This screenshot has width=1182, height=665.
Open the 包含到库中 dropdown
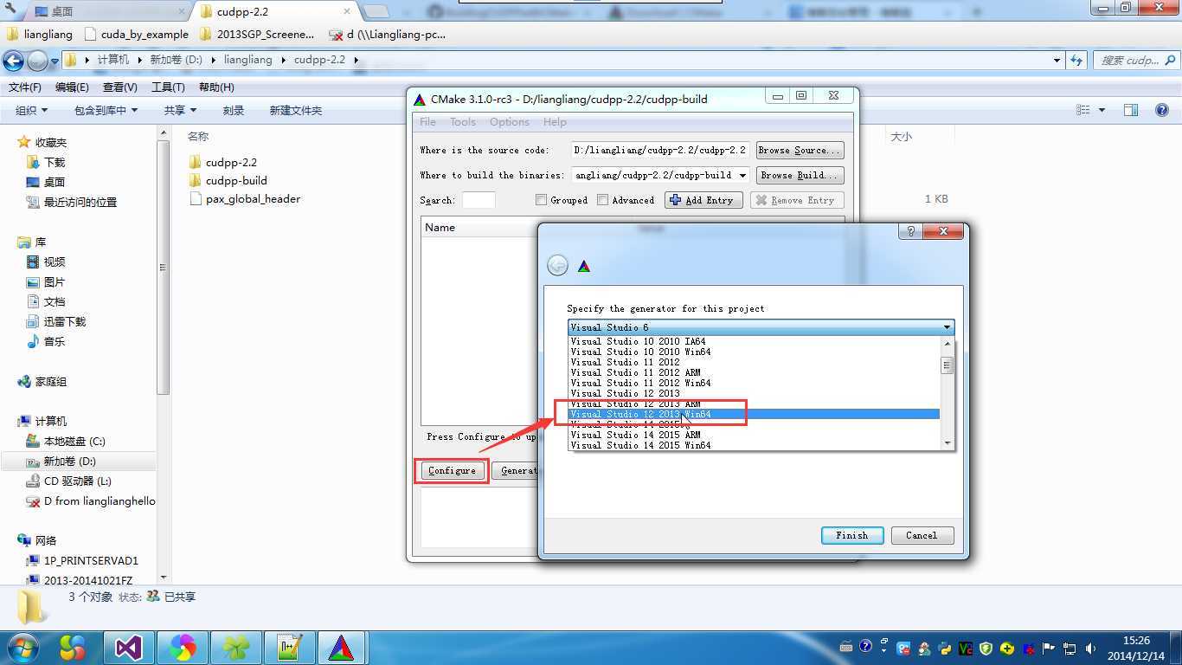point(106,110)
